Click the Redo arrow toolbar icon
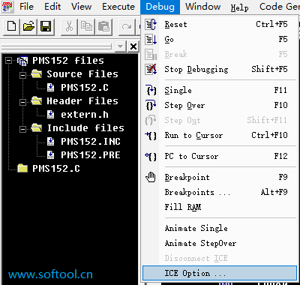The image size is (300, 285). tap(127, 26)
